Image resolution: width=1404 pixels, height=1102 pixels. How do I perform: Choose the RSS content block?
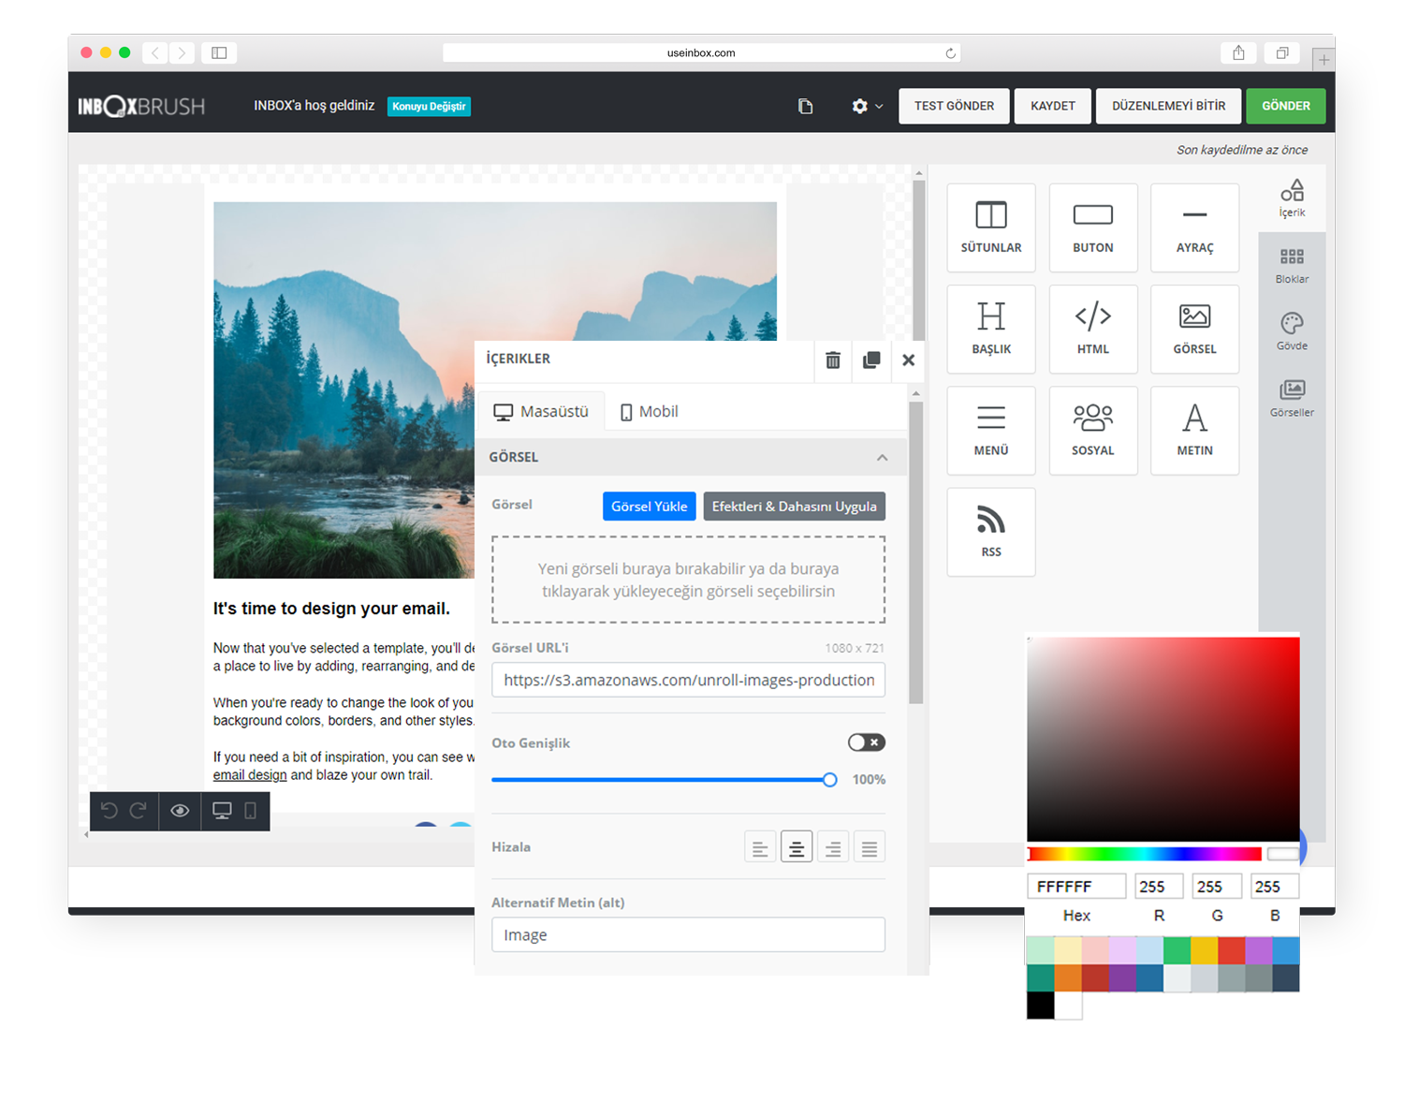(990, 531)
